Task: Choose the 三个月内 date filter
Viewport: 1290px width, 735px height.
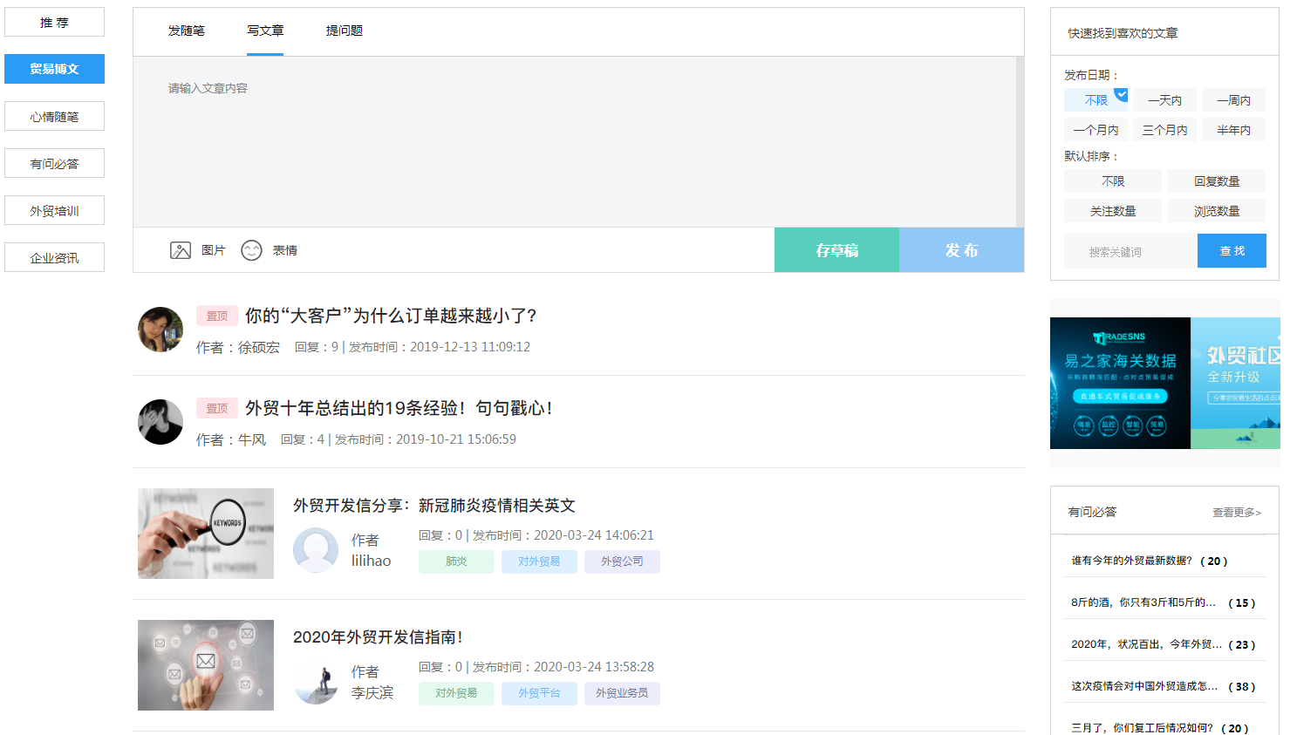Action: click(1164, 130)
